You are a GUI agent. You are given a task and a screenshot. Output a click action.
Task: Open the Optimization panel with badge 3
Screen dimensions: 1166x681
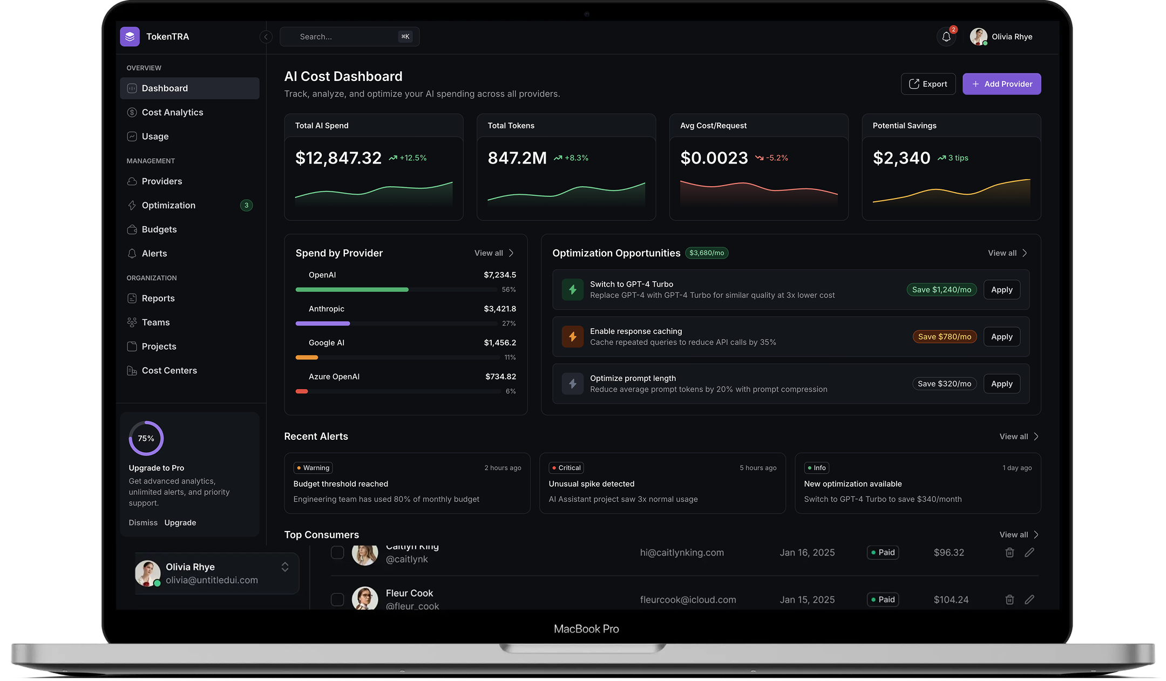coord(168,205)
